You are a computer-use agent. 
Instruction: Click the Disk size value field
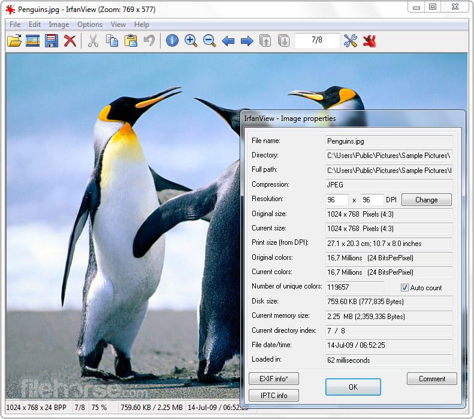click(x=389, y=302)
